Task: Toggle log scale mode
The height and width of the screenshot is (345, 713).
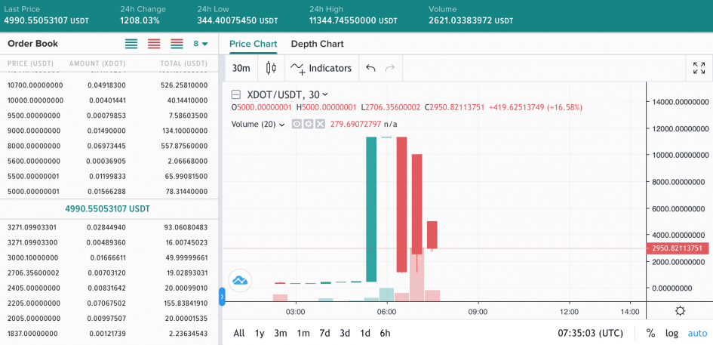Action: (x=672, y=333)
